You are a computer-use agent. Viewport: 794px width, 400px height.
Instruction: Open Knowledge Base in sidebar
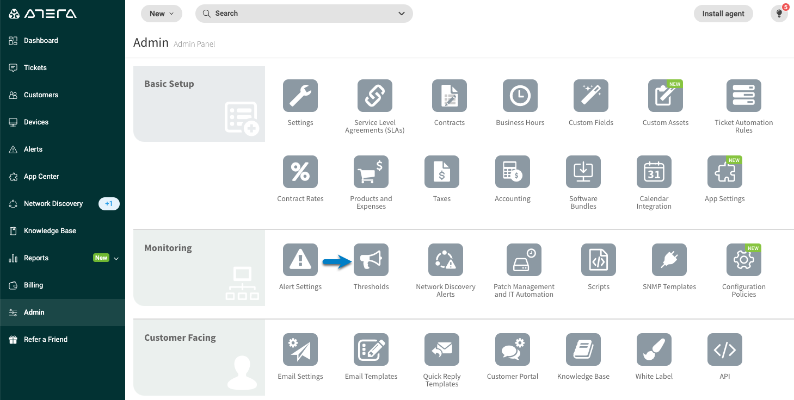point(63,231)
